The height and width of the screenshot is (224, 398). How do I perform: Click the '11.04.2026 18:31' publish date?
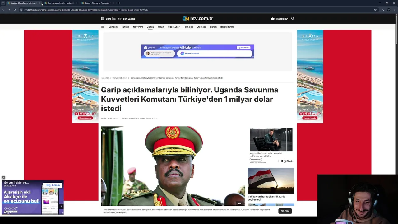tap(109, 119)
